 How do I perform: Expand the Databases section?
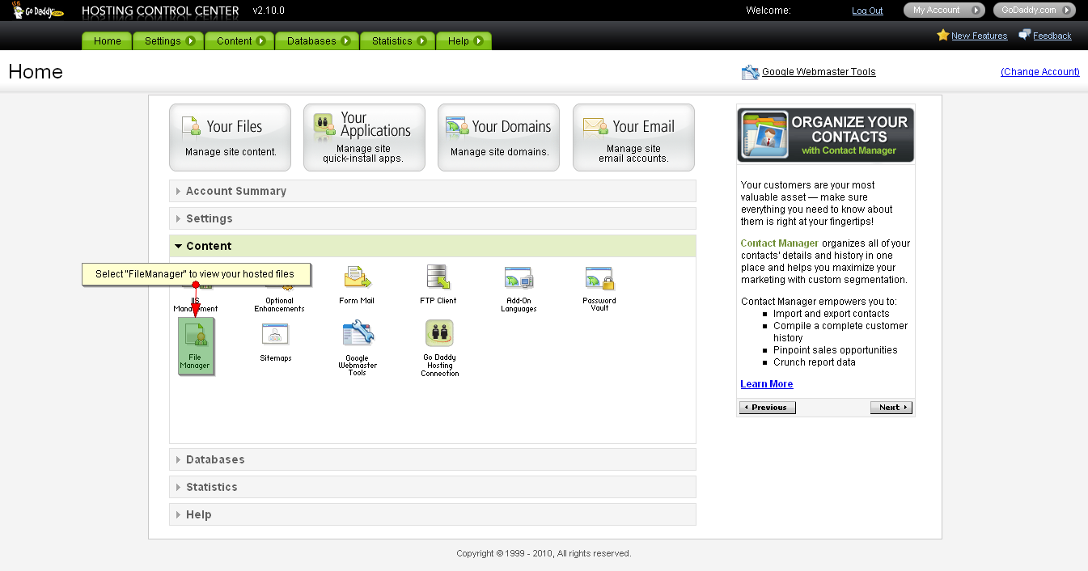(215, 459)
